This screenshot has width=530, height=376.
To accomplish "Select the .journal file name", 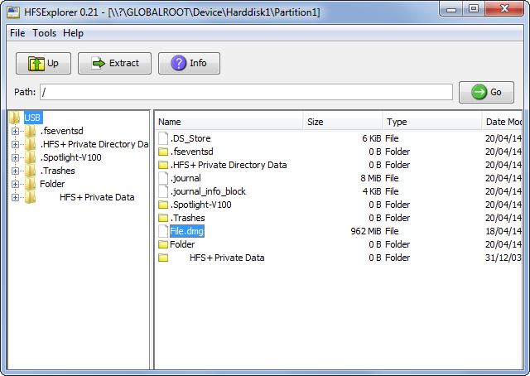I will click(185, 178).
